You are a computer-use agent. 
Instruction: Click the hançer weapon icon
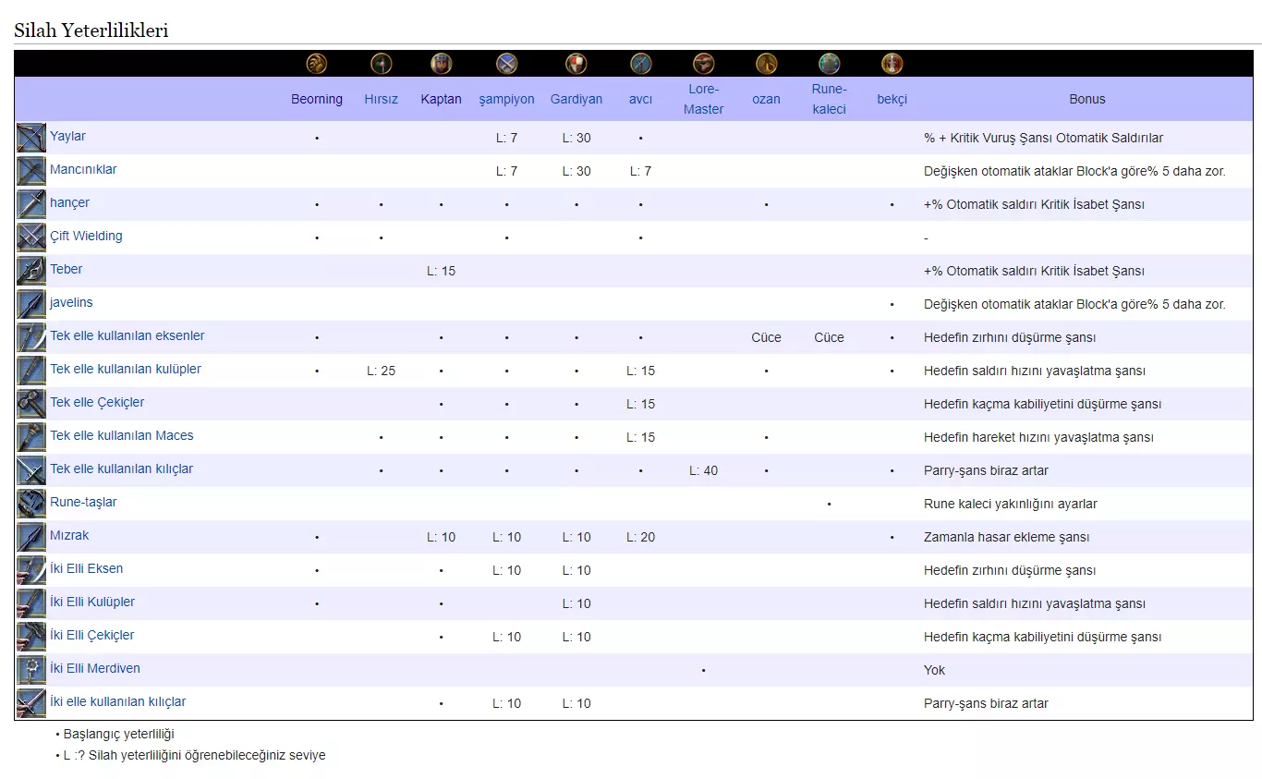(31, 204)
